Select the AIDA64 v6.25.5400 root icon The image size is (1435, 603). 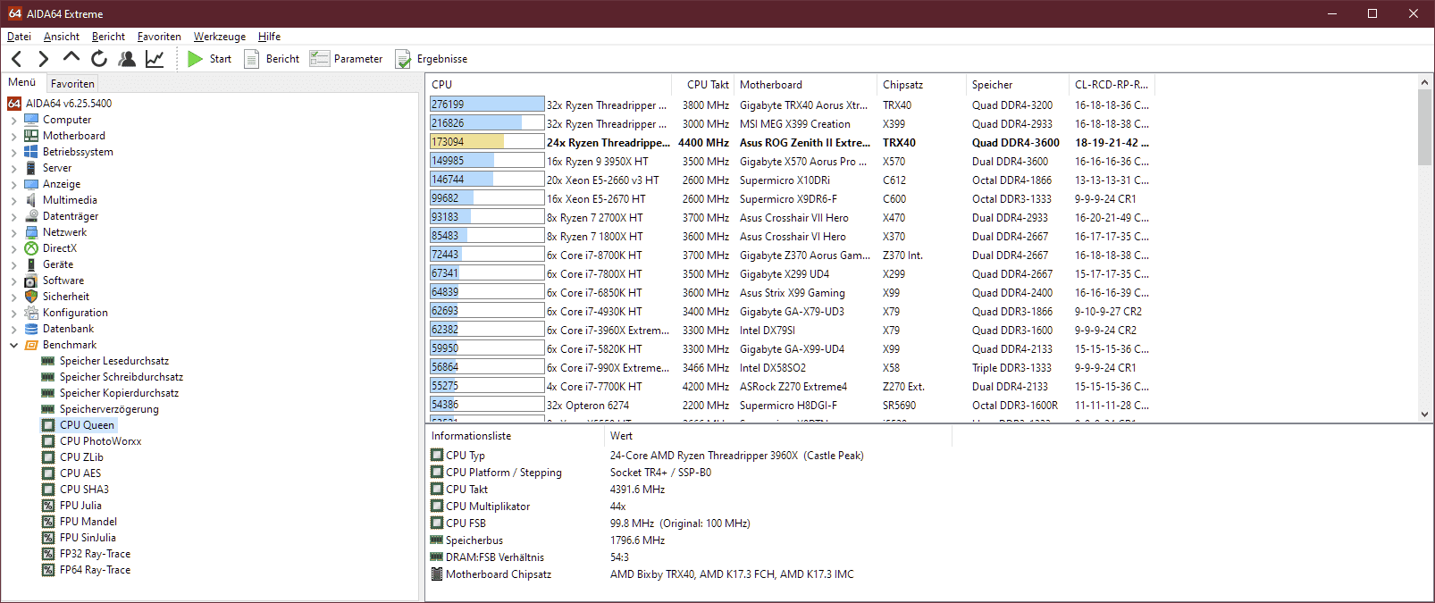point(14,104)
